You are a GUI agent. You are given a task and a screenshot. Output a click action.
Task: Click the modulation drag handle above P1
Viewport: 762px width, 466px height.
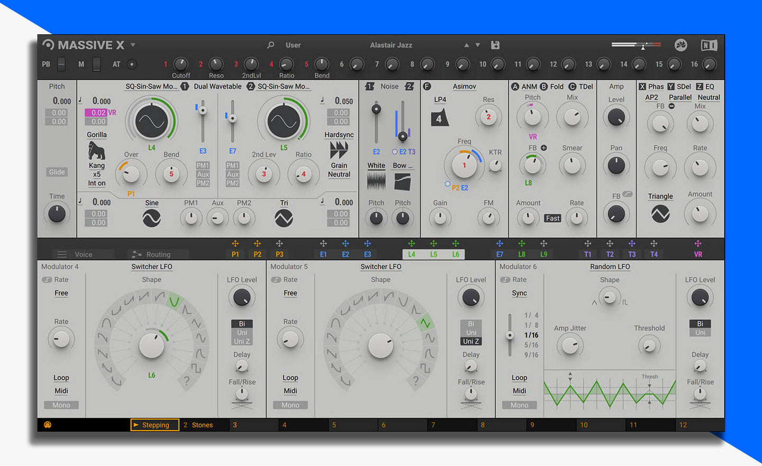235,244
